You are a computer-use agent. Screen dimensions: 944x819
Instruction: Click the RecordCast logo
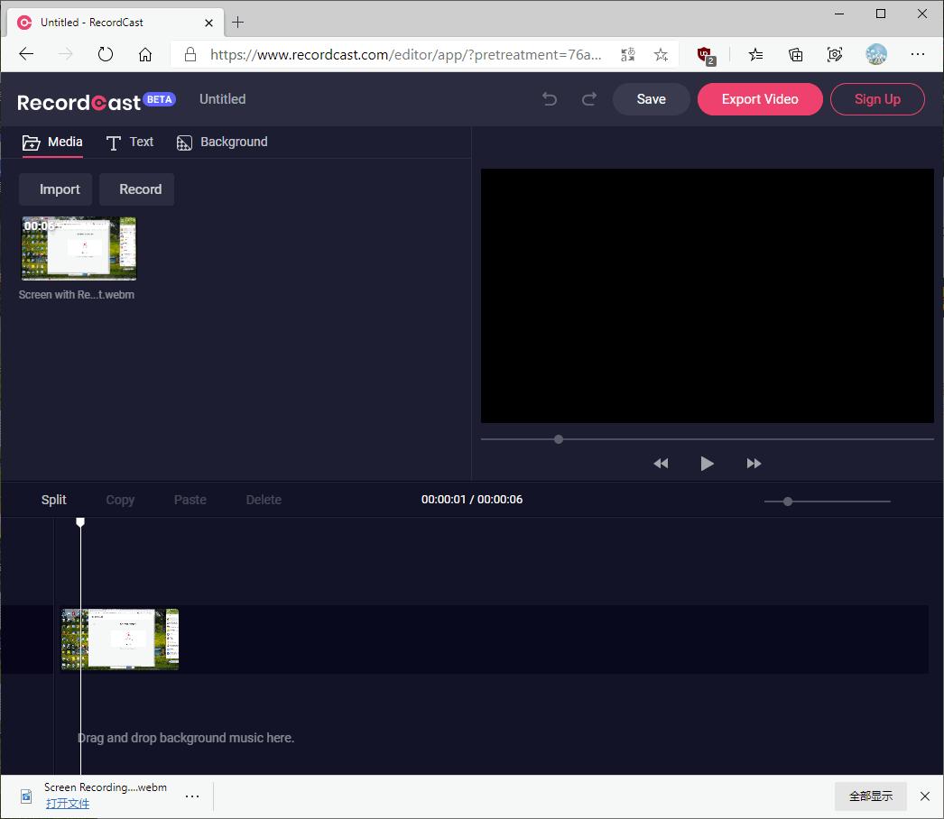coord(79,102)
